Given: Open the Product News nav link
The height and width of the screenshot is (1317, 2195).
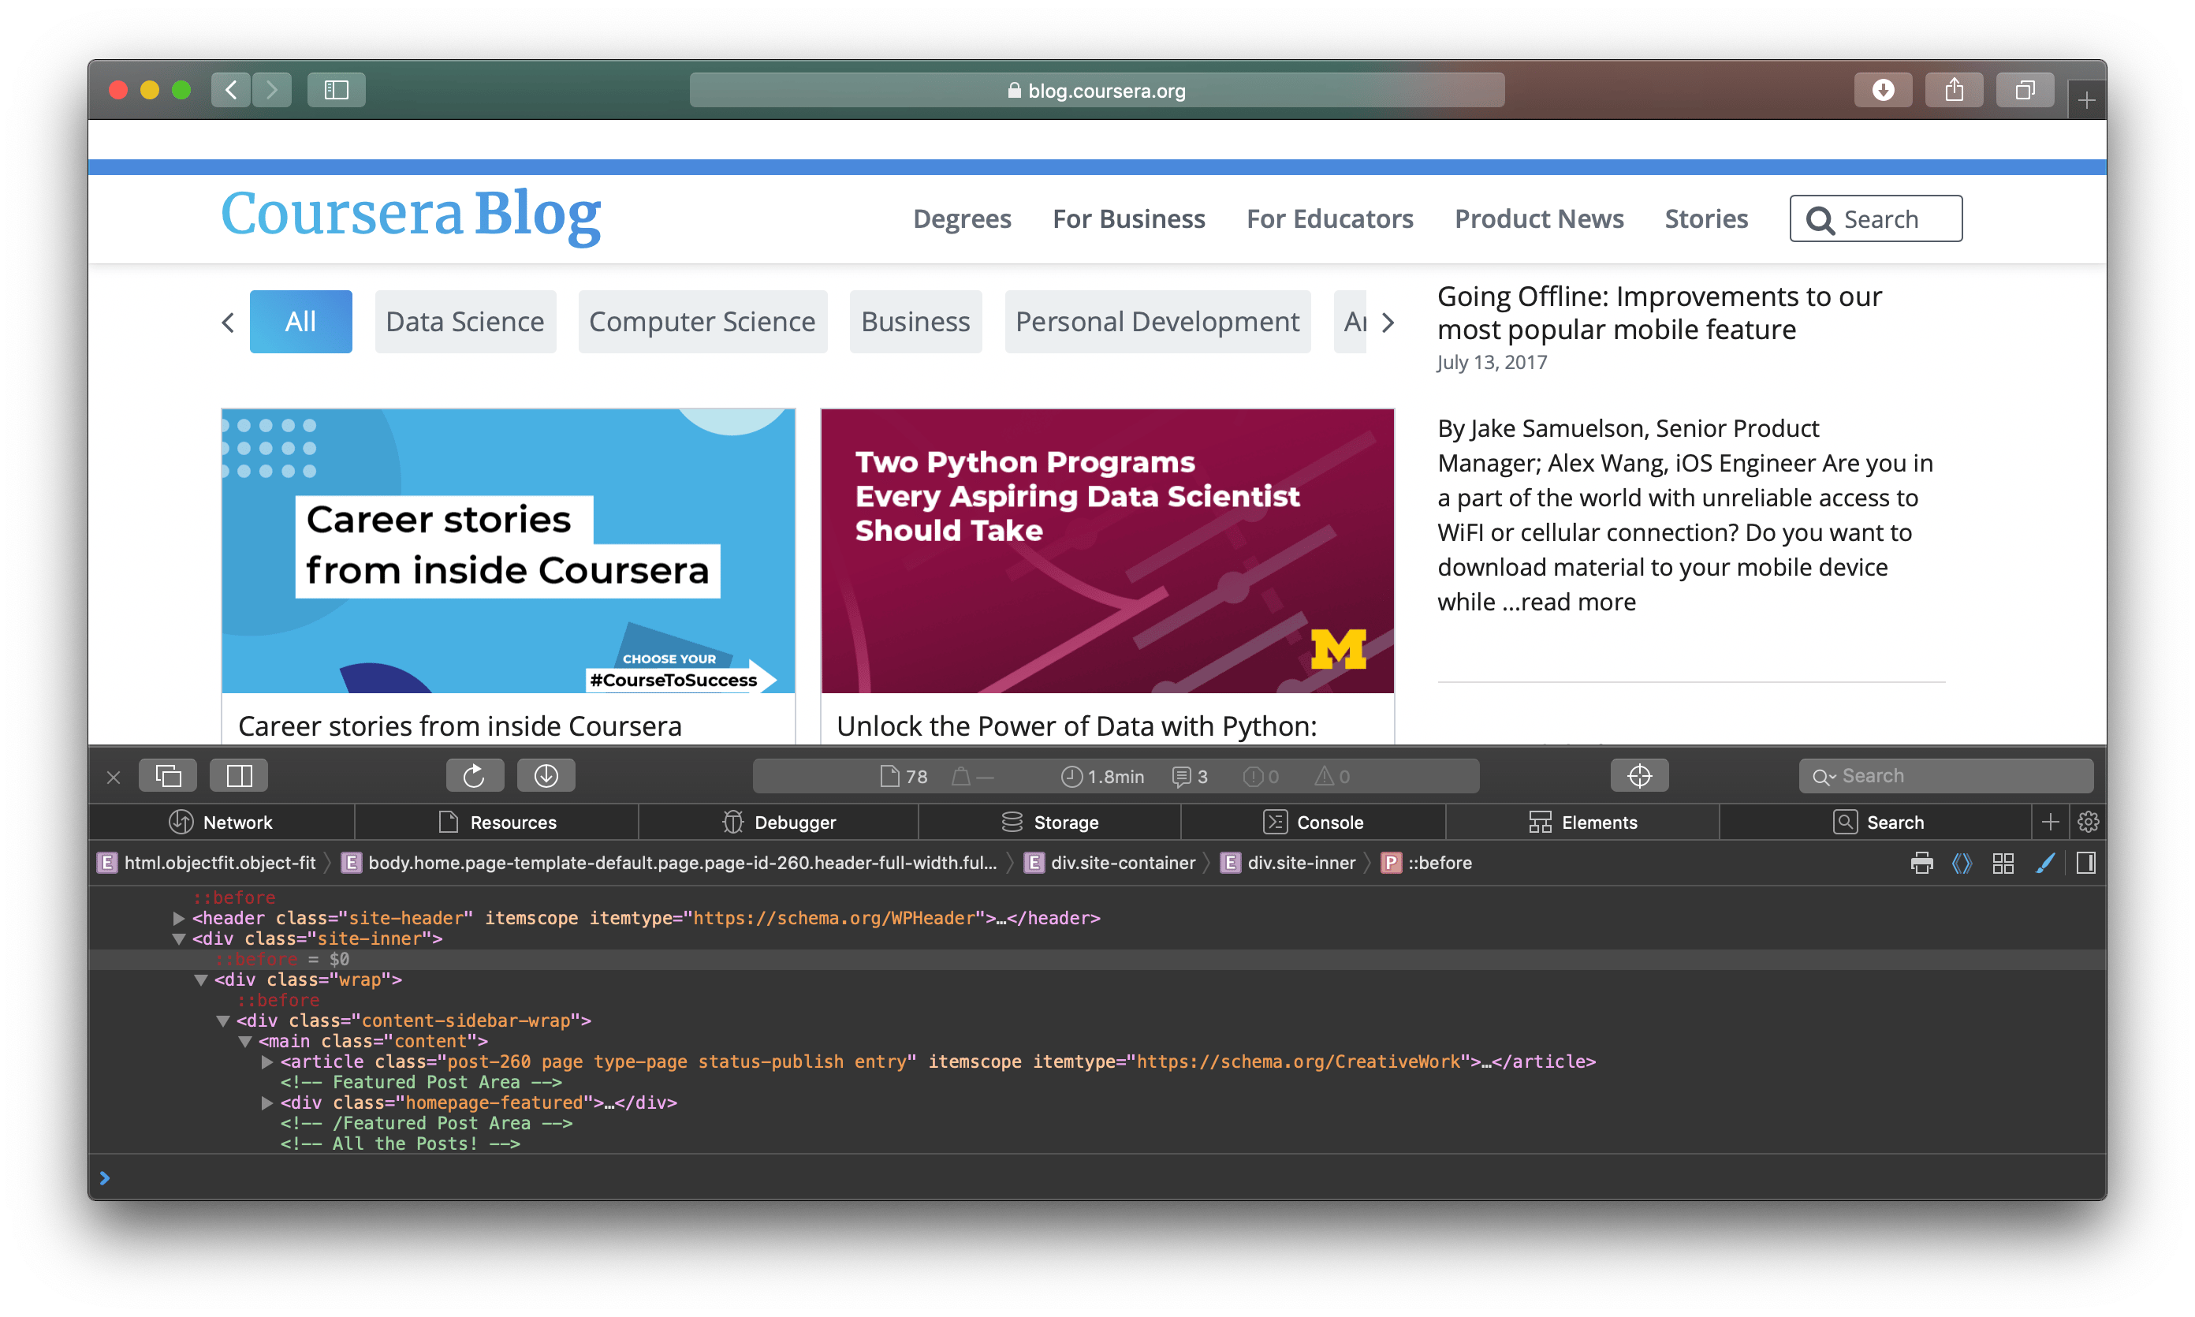Looking at the screenshot, I should click(1538, 218).
